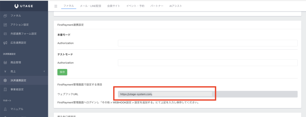Click the ウェブフックURL field with utage-system.com
The width and height of the screenshot is (306, 117).
tap(208, 94)
